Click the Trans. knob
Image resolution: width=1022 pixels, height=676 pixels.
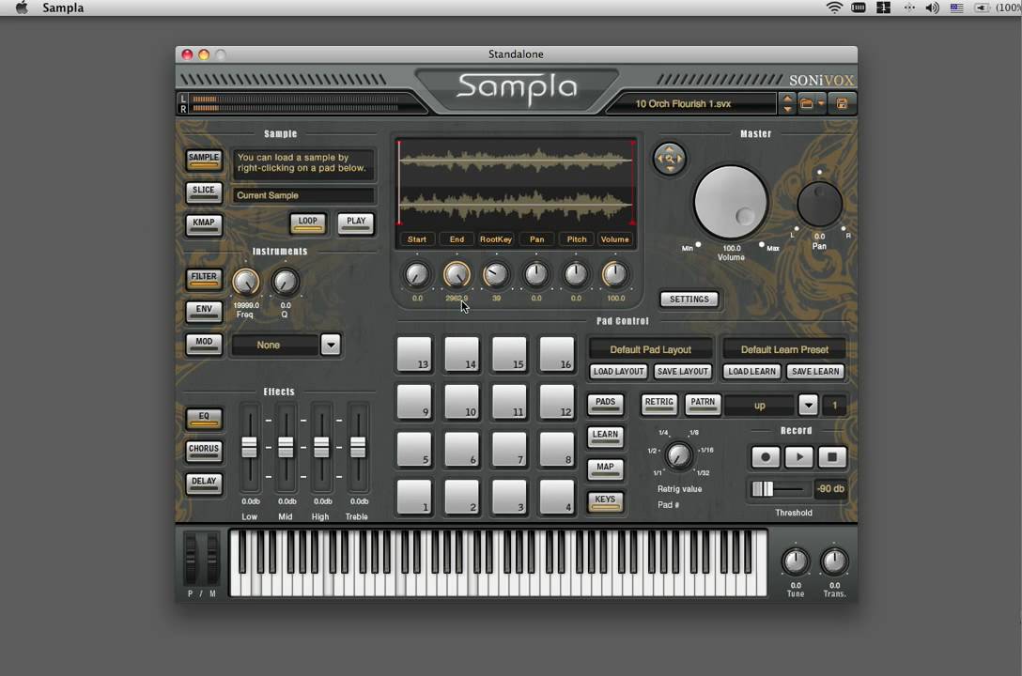tap(834, 561)
